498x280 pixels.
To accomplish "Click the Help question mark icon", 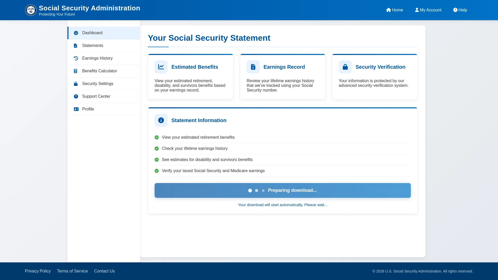I will tap(455, 10).
